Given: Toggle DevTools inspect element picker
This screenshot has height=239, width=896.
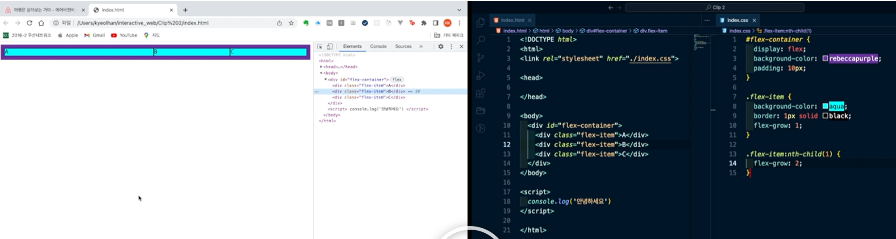Looking at the screenshot, I should [x=320, y=46].
